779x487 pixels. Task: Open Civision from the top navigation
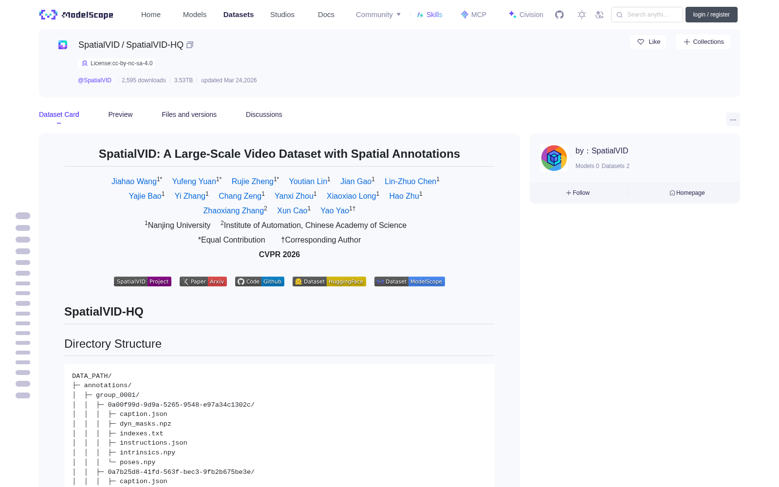point(526,15)
